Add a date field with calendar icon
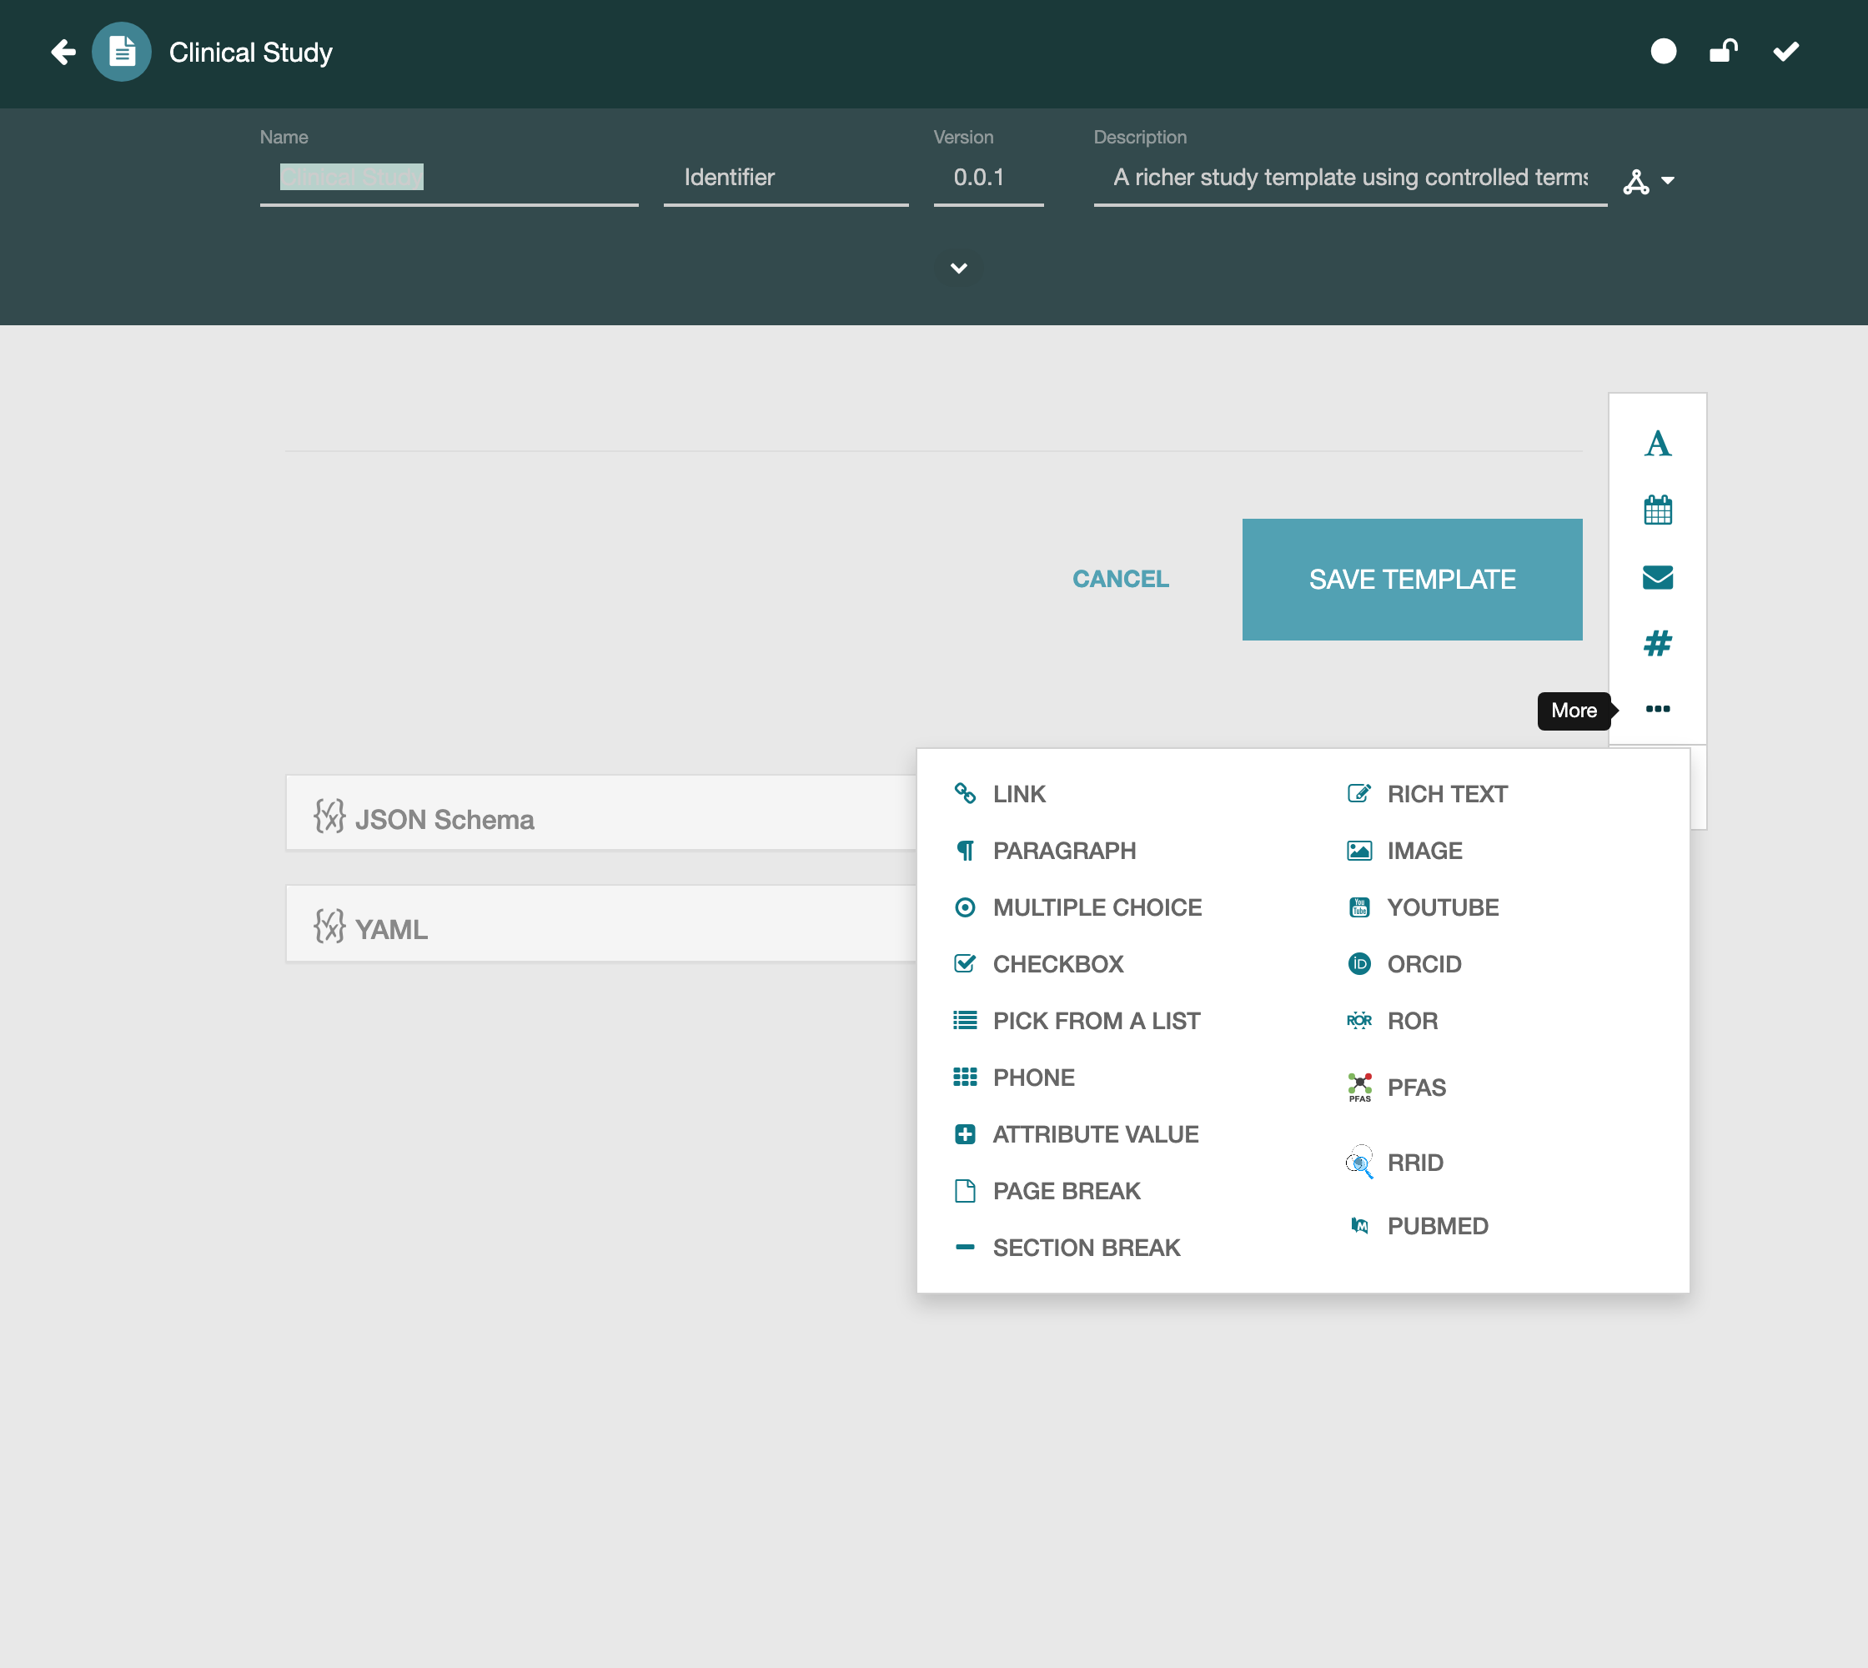This screenshot has height=1668, width=1868. coord(1657,510)
